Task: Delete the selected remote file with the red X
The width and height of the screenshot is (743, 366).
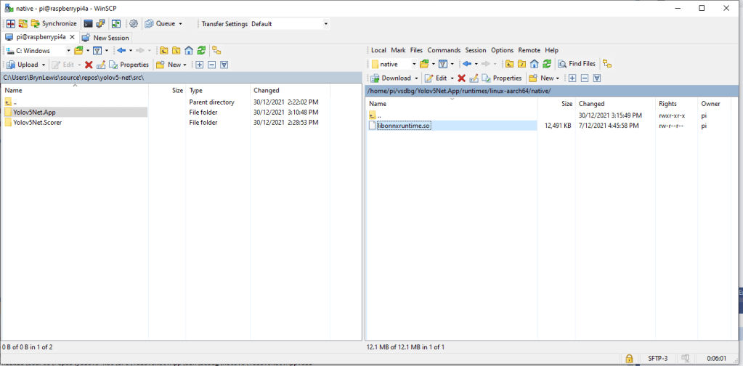Action: (460, 78)
